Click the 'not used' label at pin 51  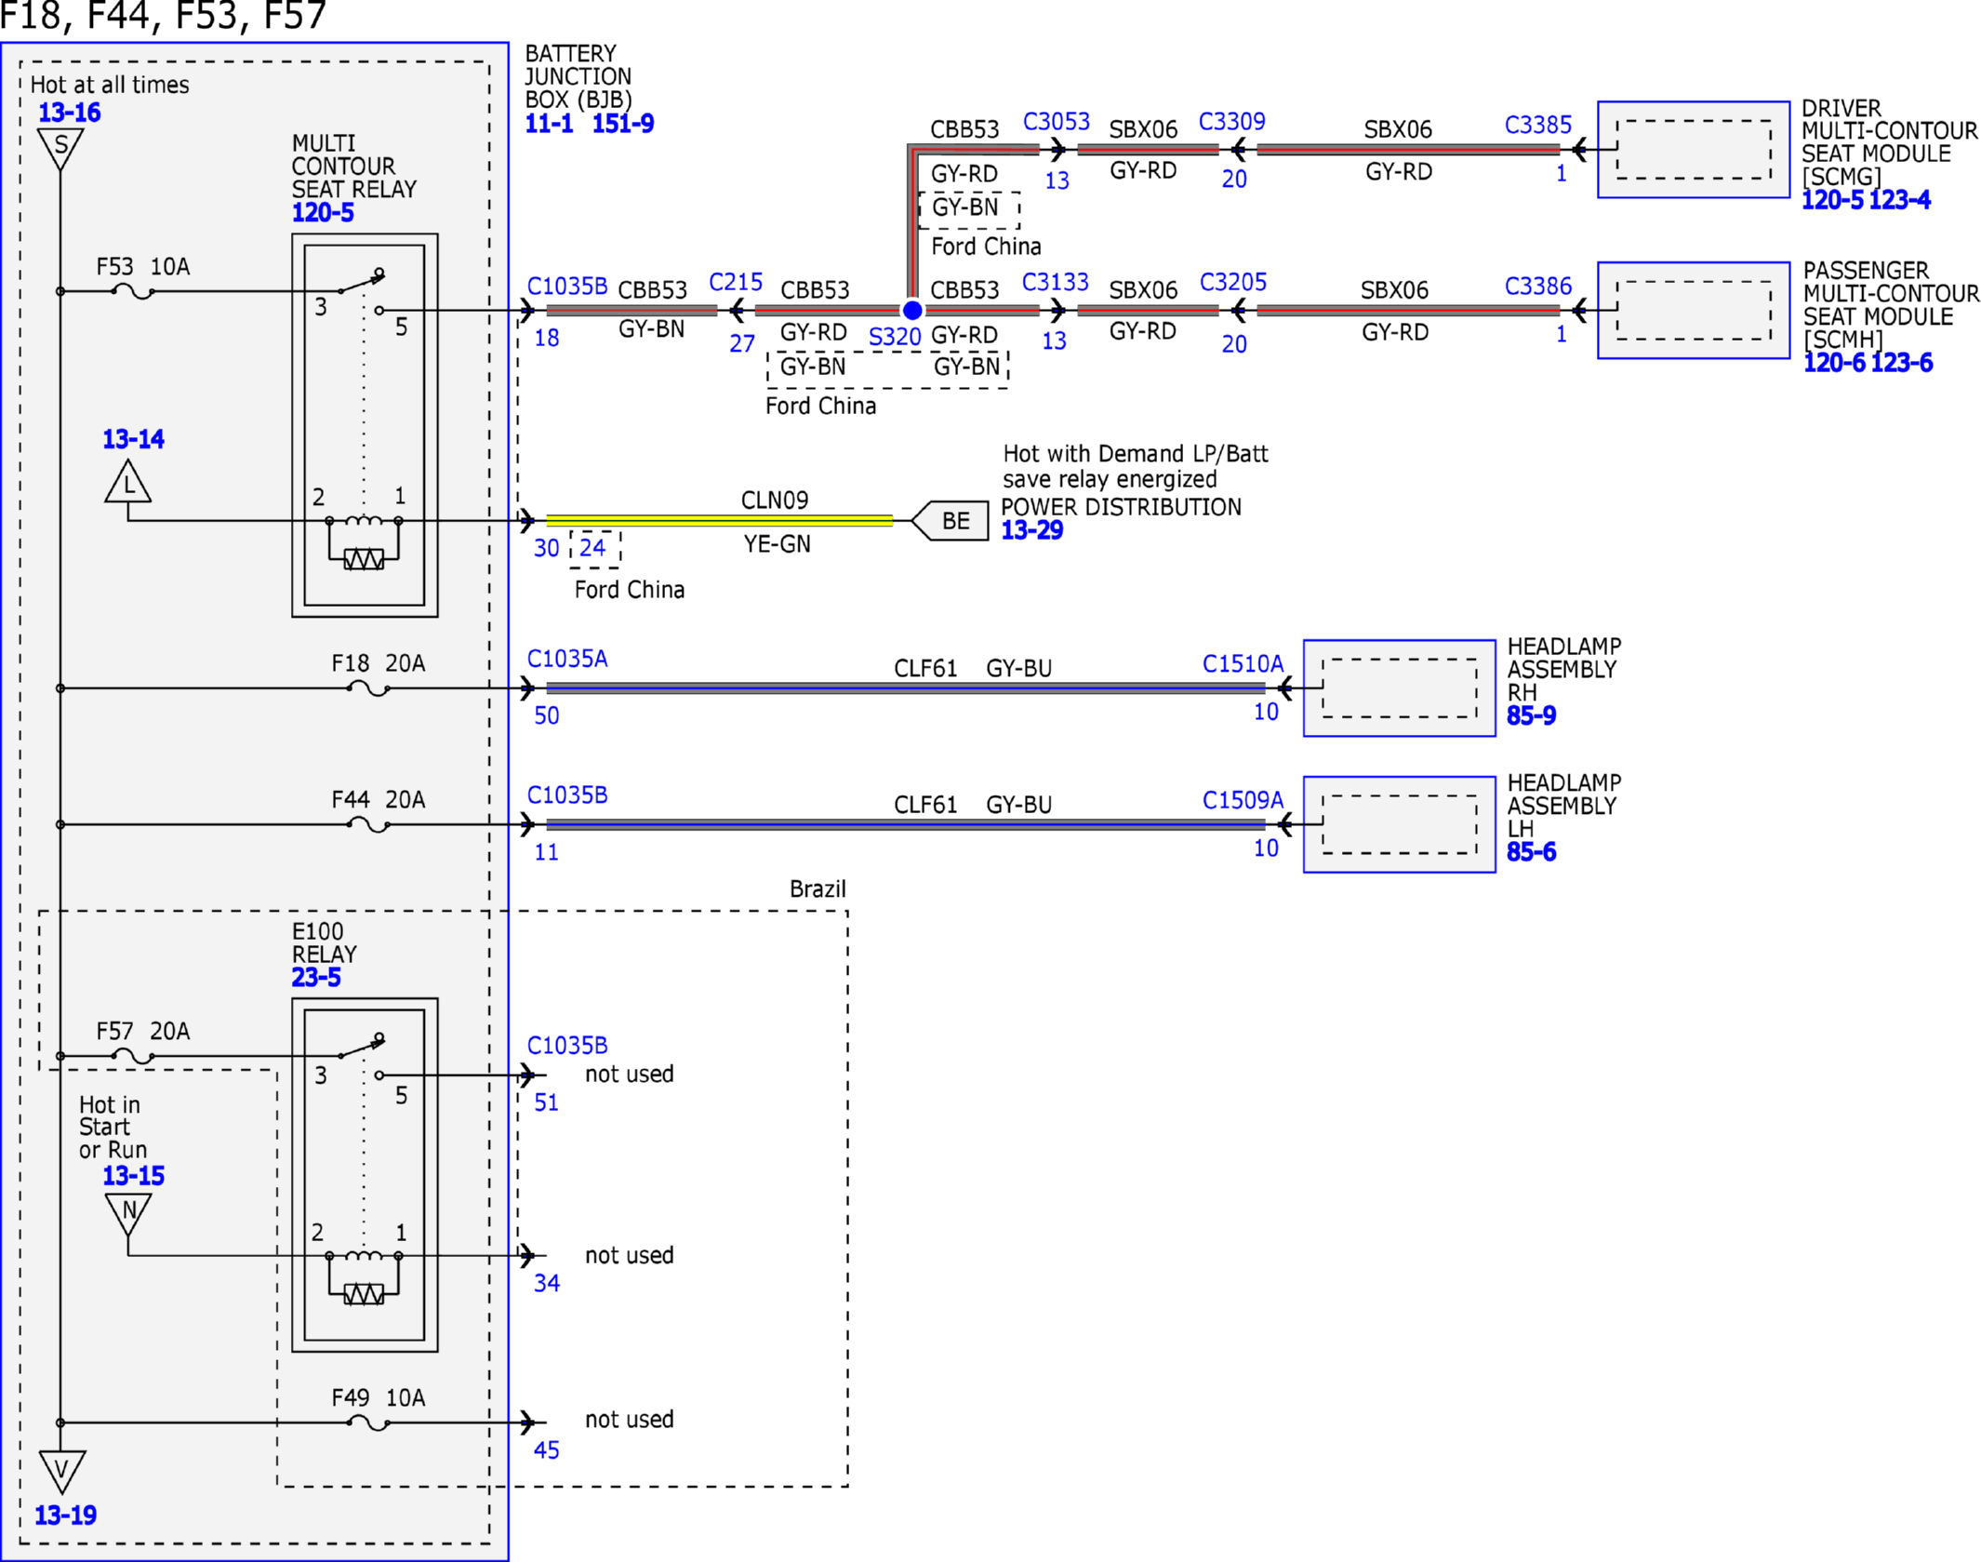629,1074
